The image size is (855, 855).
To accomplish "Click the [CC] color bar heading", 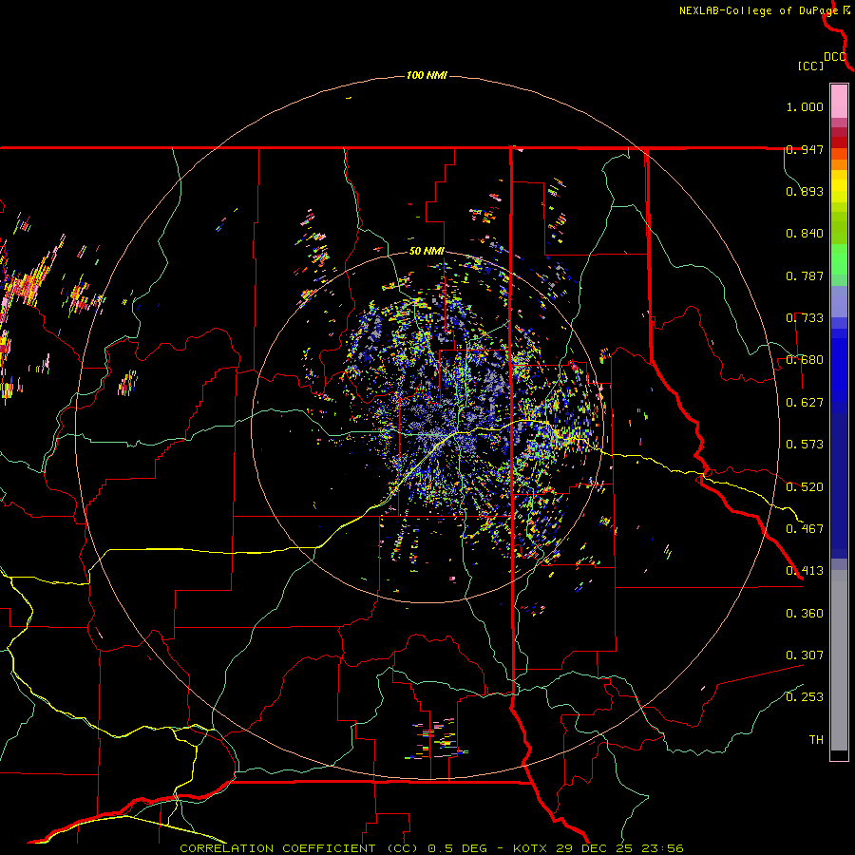I will 811,66.
